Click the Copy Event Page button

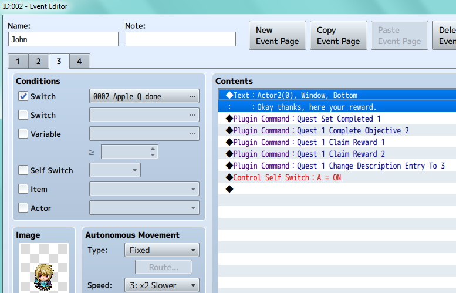(x=339, y=35)
